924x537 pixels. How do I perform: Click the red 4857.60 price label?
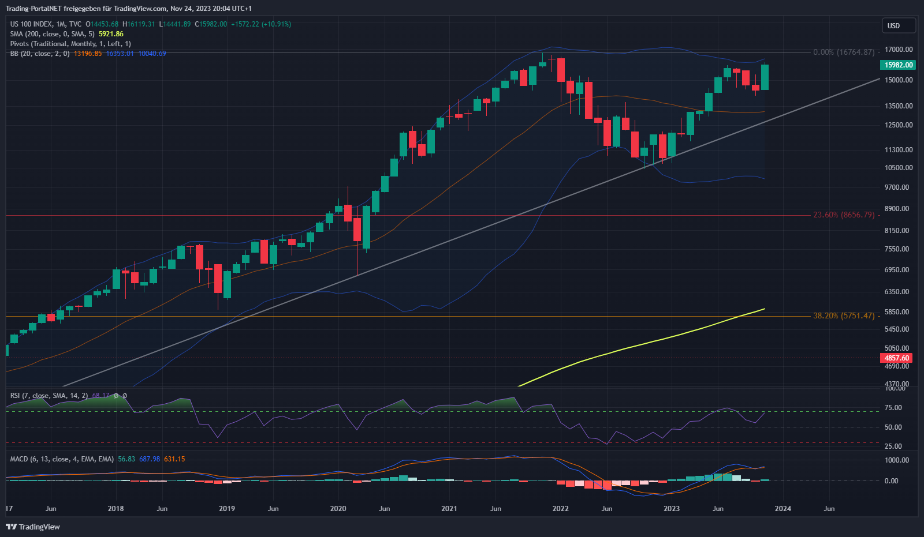(897, 358)
